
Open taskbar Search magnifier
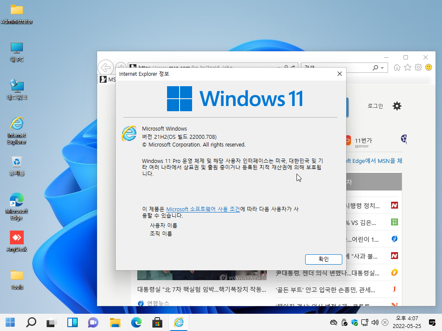click(x=31, y=322)
